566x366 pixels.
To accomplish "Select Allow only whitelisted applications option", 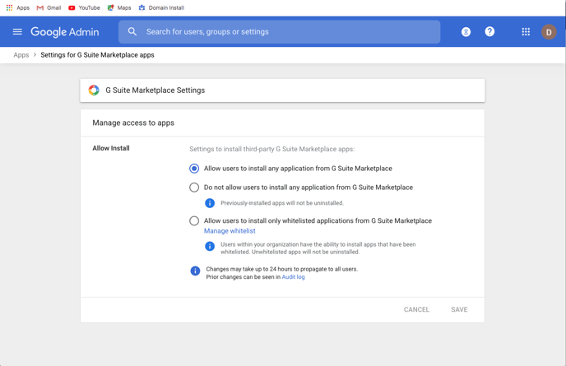I will [x=194, y=221].
